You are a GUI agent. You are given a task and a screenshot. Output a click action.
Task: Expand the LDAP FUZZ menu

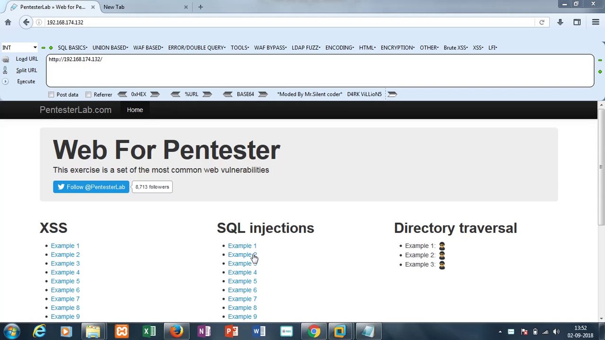click(x=306, y=48)
